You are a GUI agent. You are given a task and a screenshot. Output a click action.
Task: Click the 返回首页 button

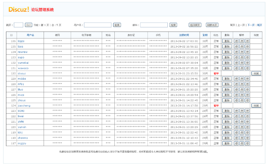[x=195, y=25]
